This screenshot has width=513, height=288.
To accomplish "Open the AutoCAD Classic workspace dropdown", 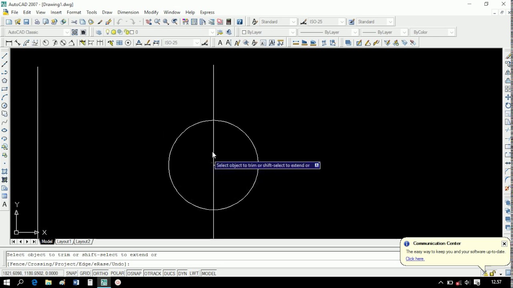I will point(67,32).
